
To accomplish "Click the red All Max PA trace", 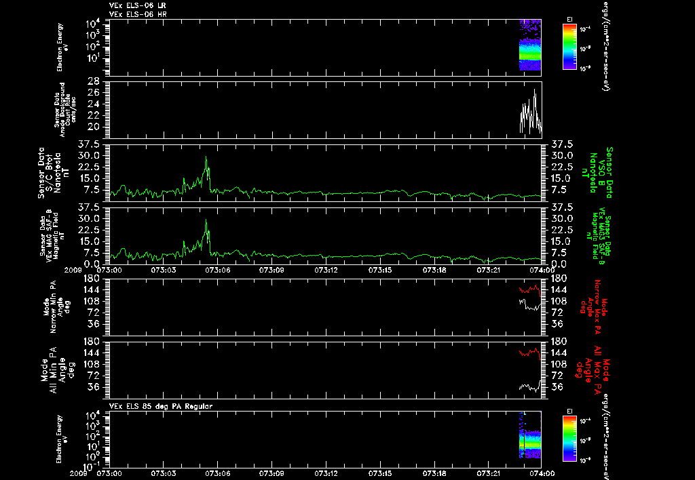I will [529, 353].
